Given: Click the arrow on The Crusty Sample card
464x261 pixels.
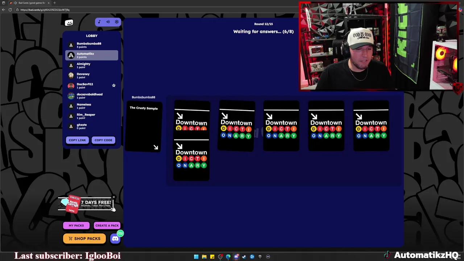Looking at the screenshot, I should (x=156, y=147).
